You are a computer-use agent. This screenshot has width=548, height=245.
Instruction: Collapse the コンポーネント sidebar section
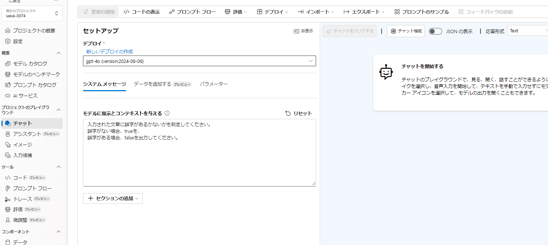click(59, 232)
